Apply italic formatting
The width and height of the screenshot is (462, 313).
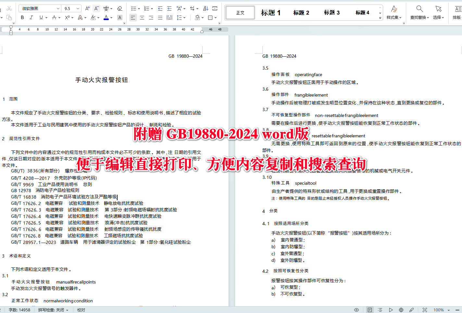tap(31, 17)
